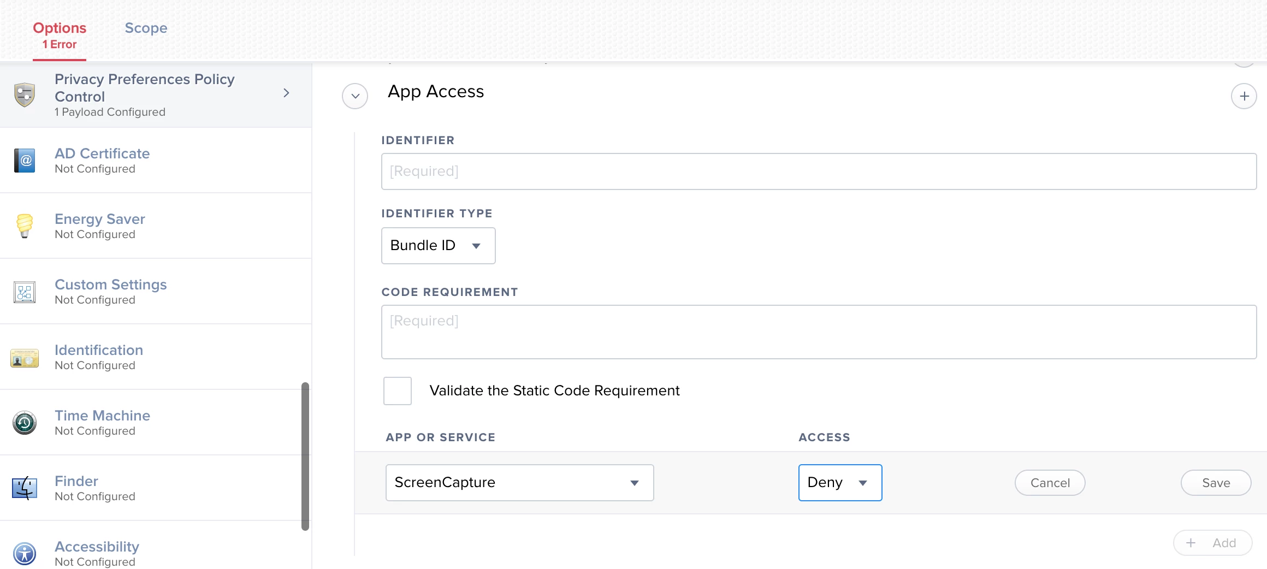1267x569 pixels.
Task: Click the sidebar vertical scrollbar
Action: tap(305, 457)
